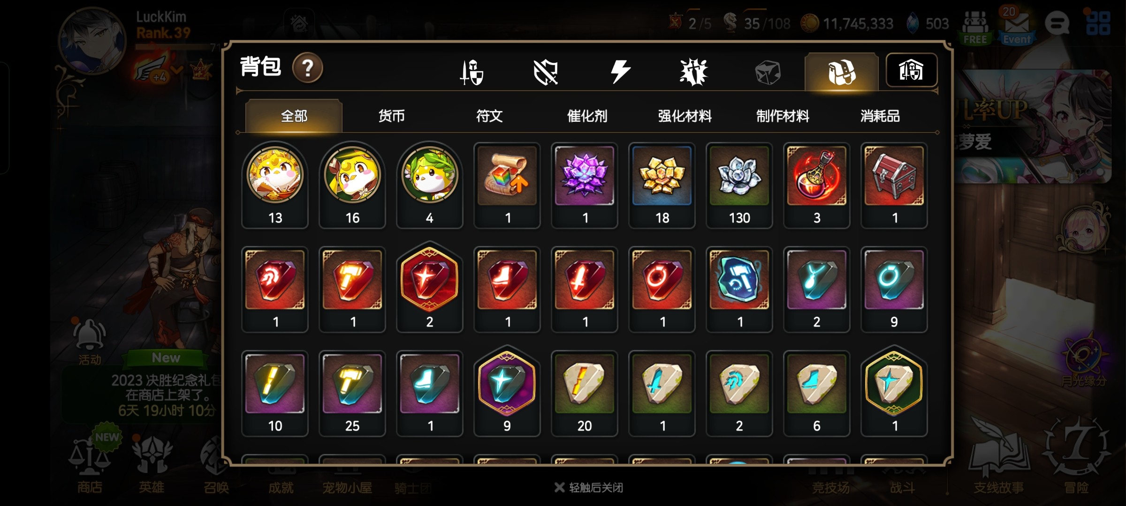1126x506 pixels.
Task: Select the silver flower item with 130
Action: (739, 186)
